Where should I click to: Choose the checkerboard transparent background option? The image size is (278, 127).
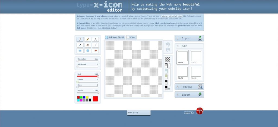168,59
